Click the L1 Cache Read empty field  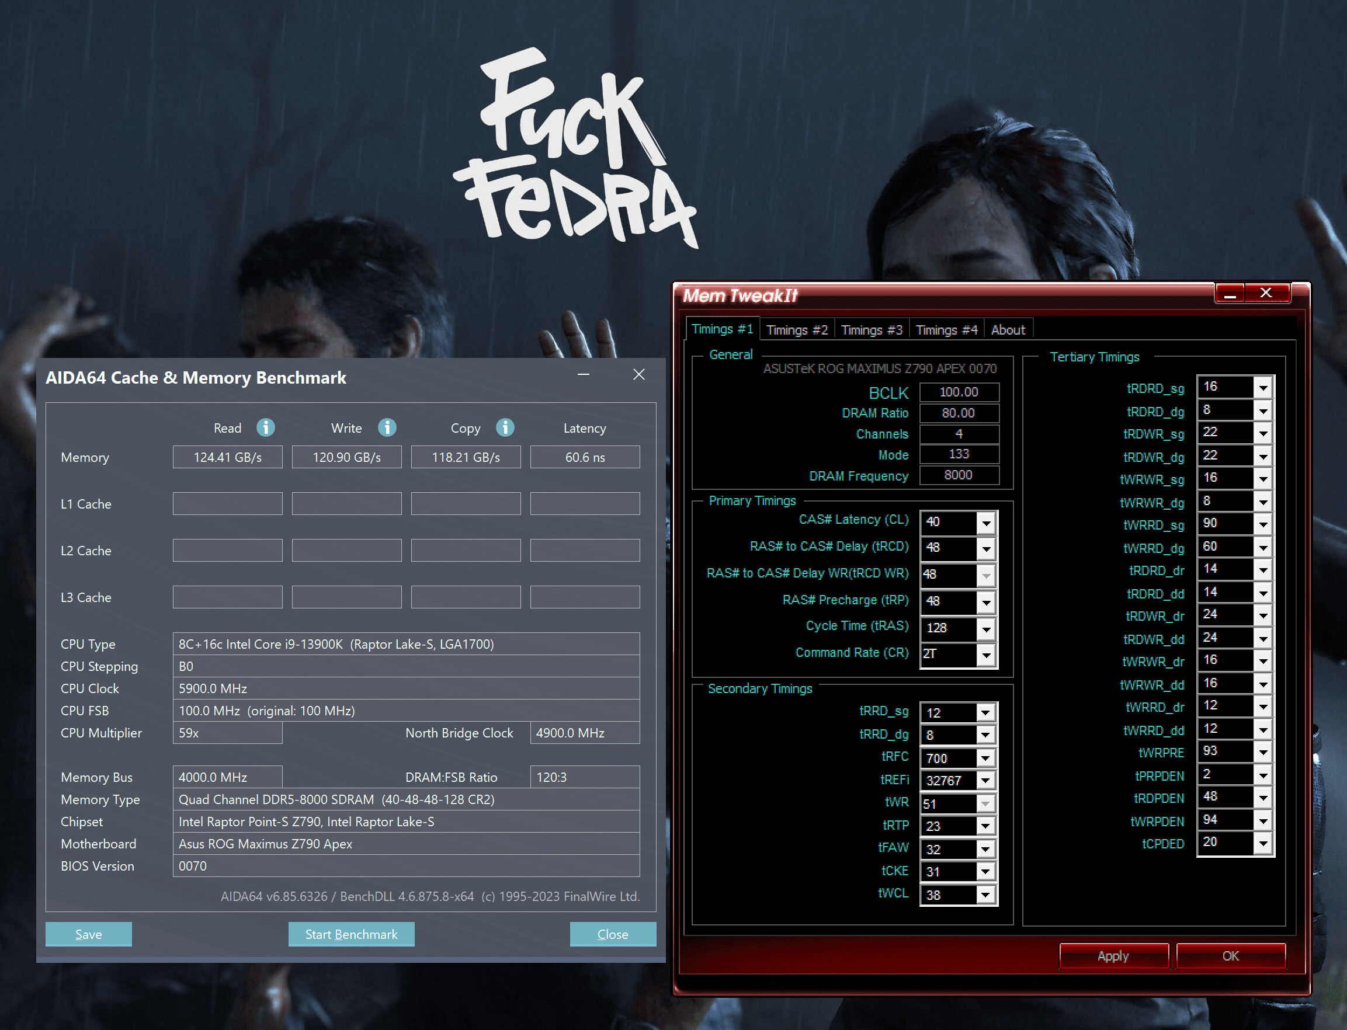click(x=228, y=503)
